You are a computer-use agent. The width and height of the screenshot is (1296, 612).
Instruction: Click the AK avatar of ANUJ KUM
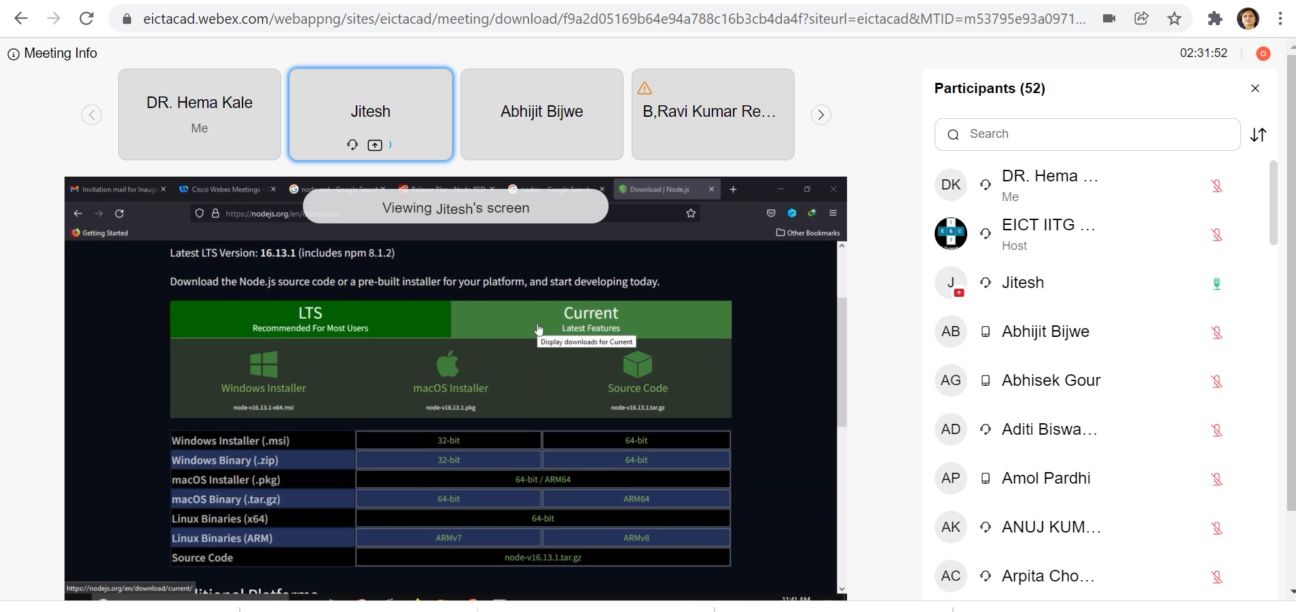[x=951, y=527]
